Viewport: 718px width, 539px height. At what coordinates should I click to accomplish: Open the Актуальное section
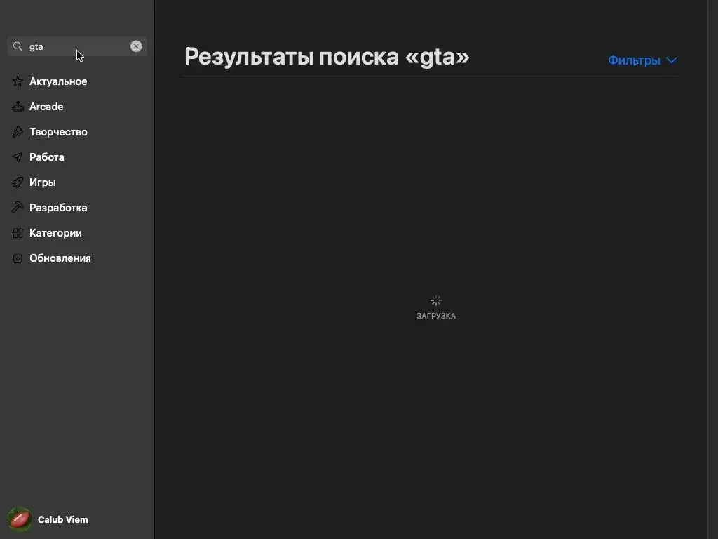[58, 81]
